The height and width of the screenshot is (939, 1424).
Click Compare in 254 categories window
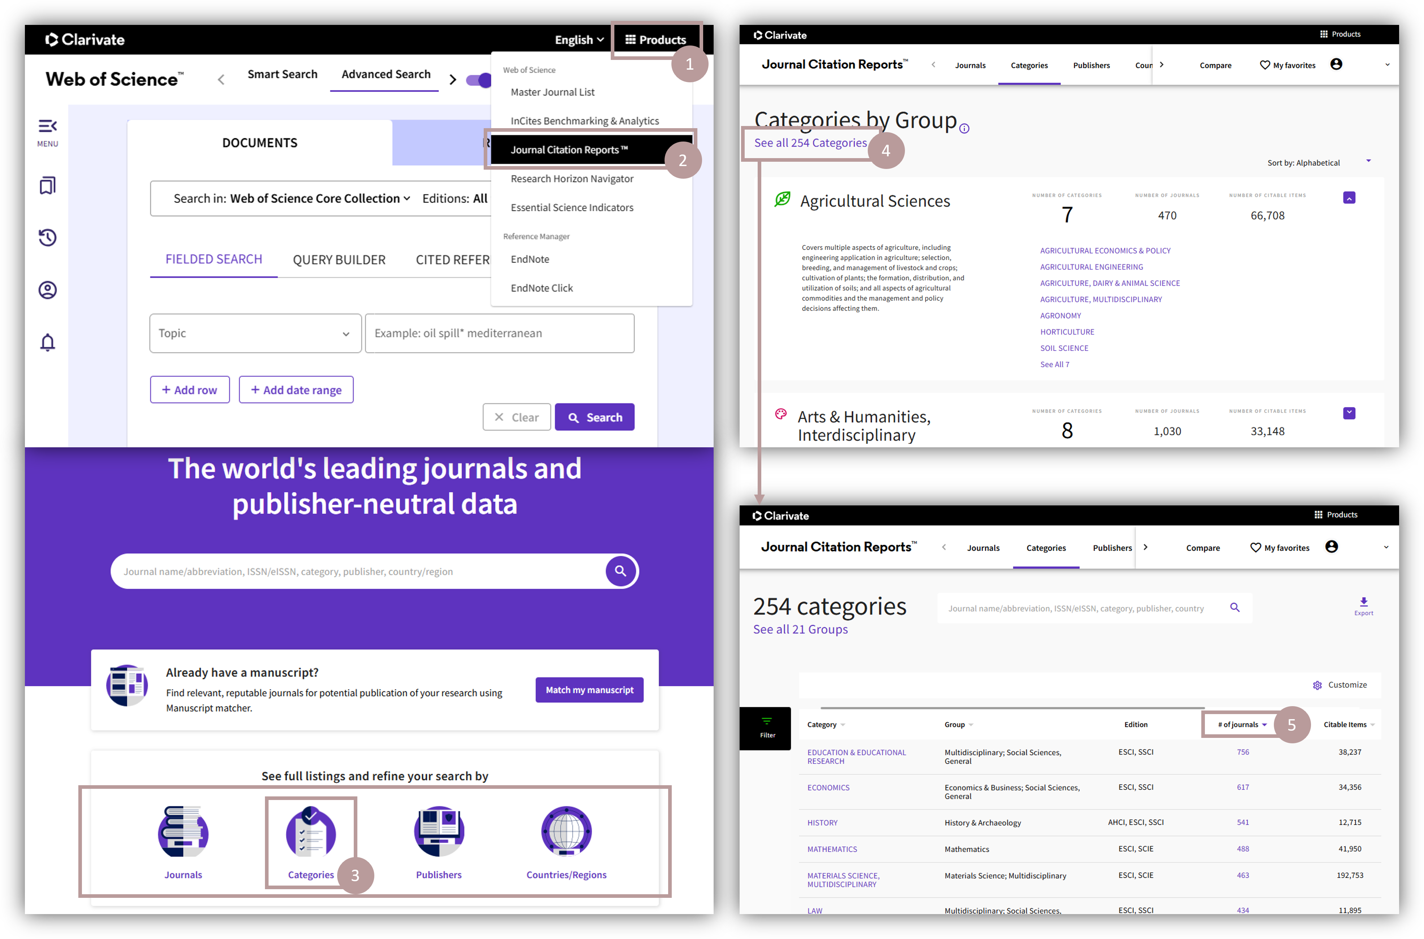(1202, 548)
